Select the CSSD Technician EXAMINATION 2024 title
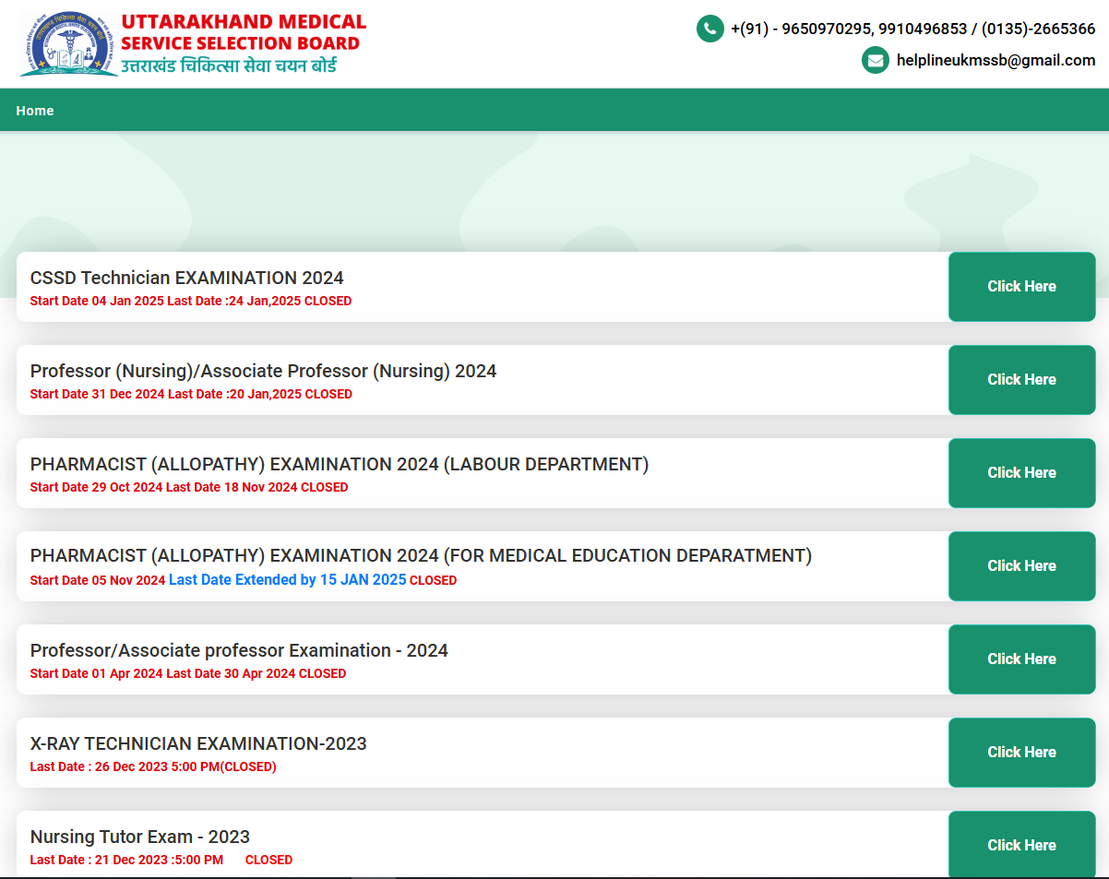The width and height of the screenshot is (1109, 879). tap(187, 278)
